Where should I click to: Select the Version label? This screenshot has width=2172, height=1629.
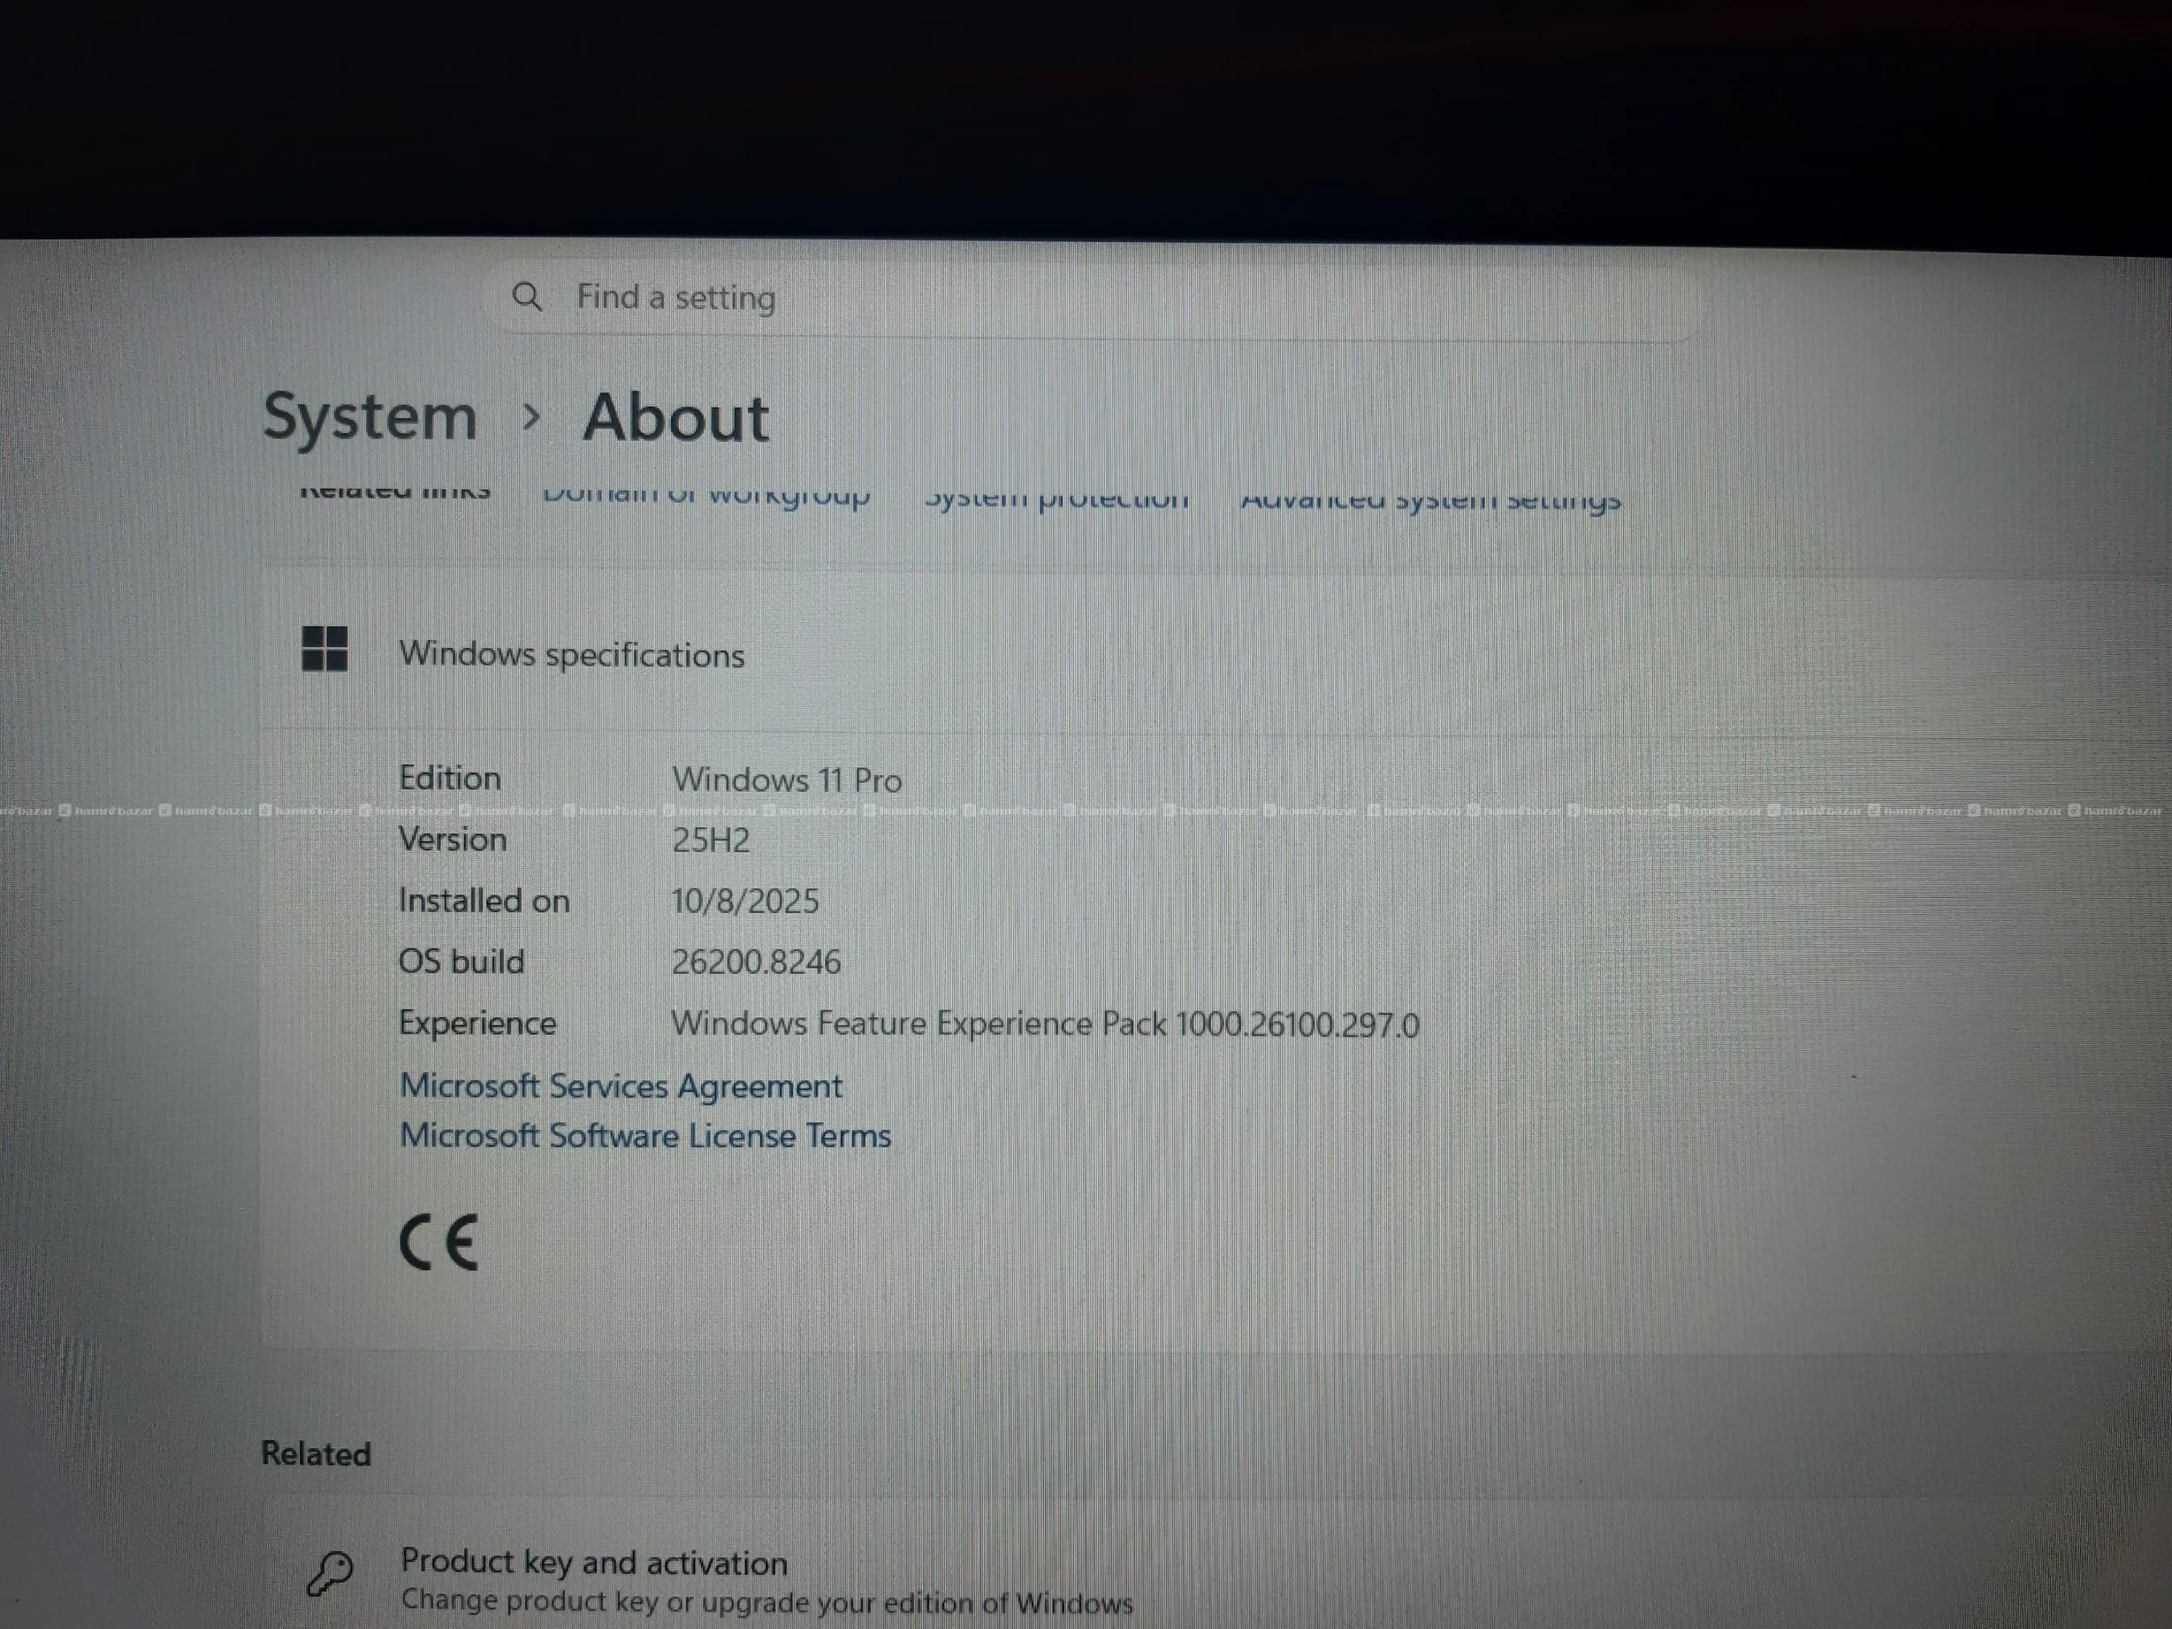click(x=453, y=841)
